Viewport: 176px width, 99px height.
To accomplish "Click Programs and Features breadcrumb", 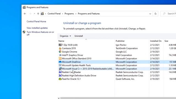I will click(89, 14).
